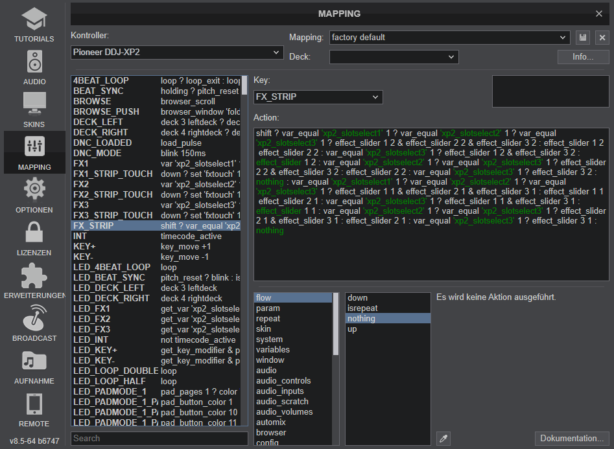Open the Deck dropdown

pyautogui.click(x=394, y=57)
